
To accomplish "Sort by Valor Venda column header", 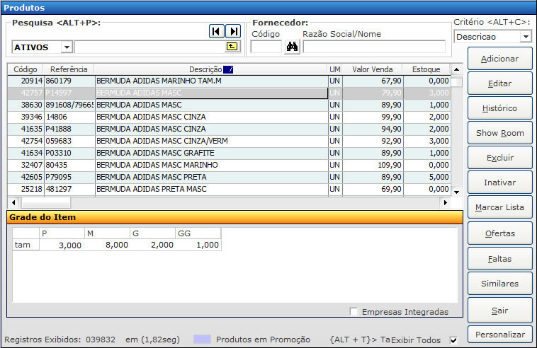I will pos(373,69).
